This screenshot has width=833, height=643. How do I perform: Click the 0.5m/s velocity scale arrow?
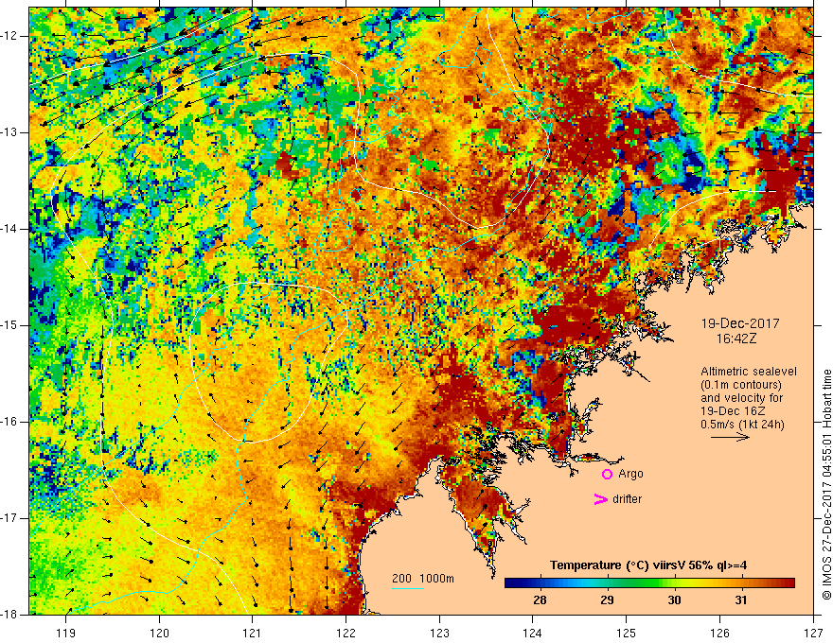pyautogui.click(x=730, y=437)
